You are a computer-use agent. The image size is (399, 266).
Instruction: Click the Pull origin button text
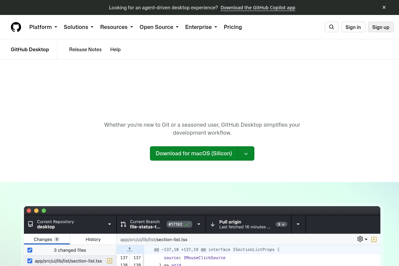point(230,222)
